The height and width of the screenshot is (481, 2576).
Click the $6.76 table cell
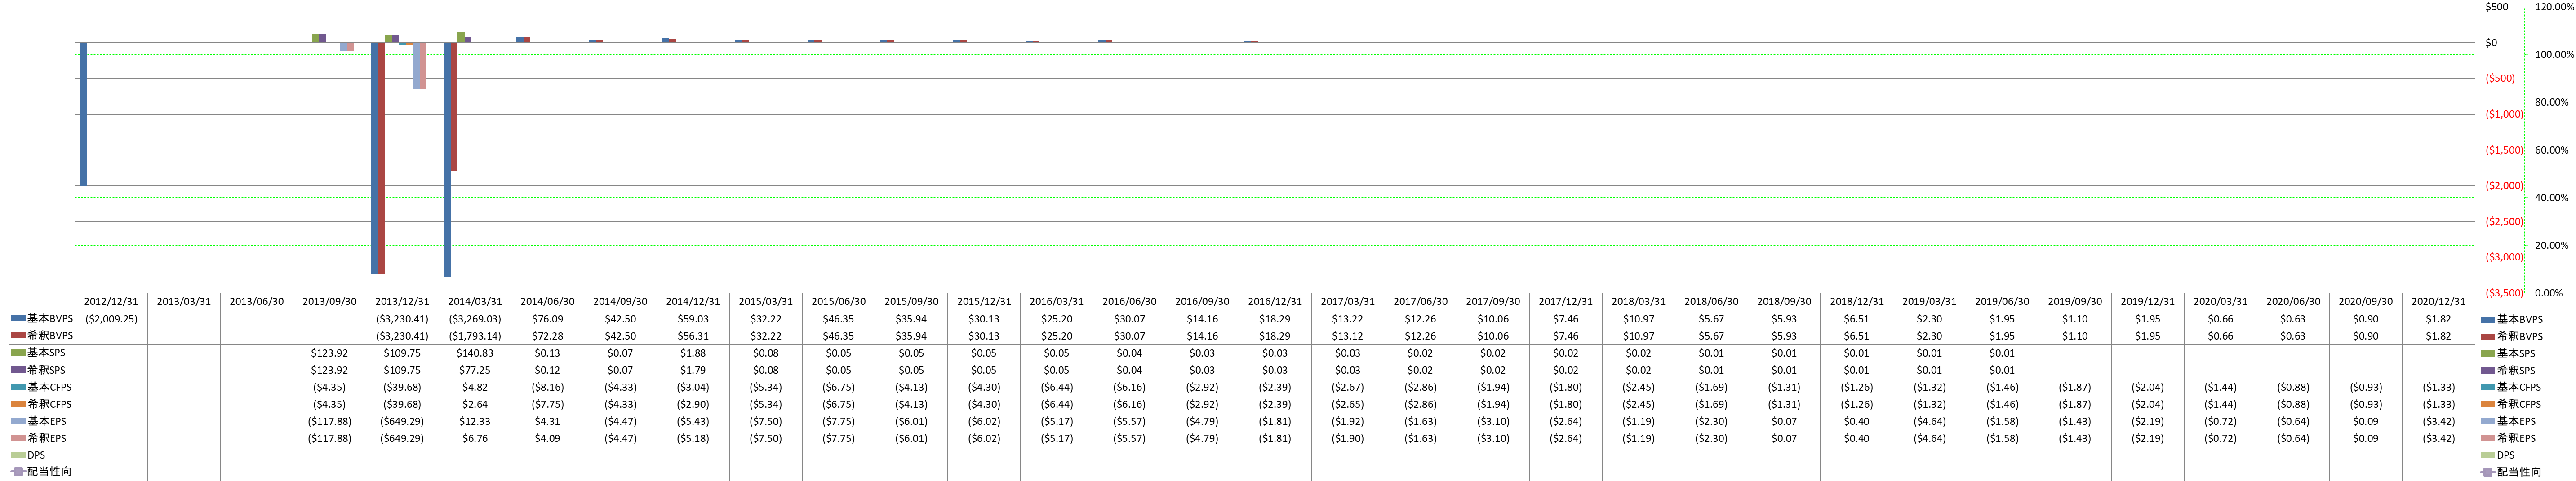475,438
